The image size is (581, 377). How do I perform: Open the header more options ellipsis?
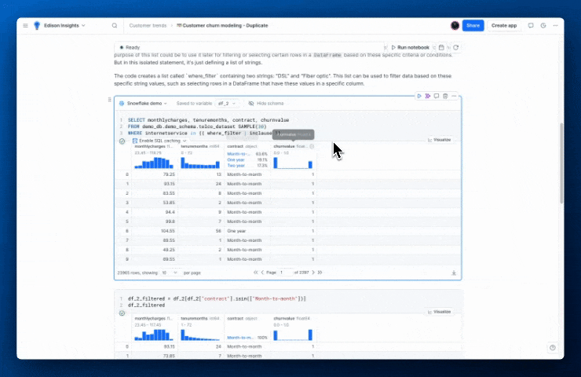[x=555, y=26]
